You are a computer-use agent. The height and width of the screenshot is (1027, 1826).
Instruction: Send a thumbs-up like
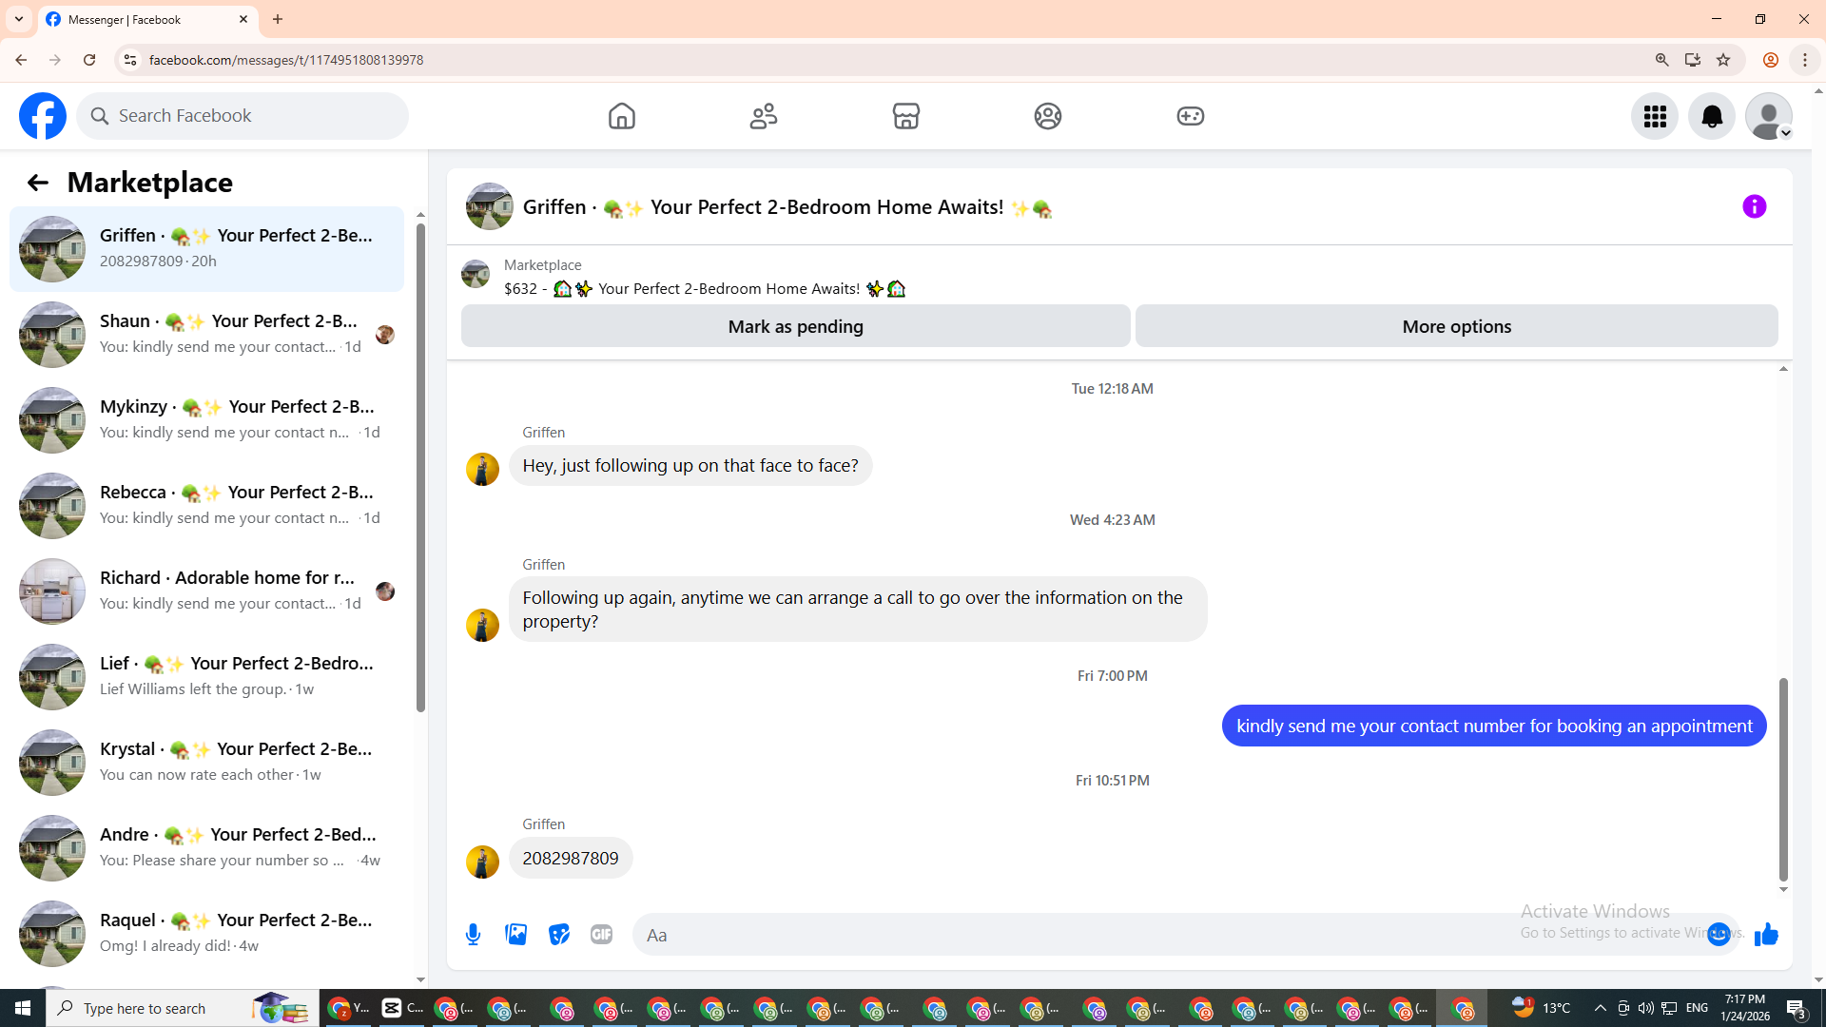pyautogui.click(x=1766, y=935)
